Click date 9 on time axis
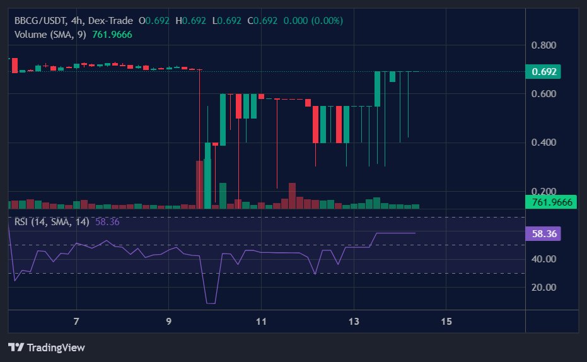The height and width of the screenshot is (362, 587). pyautogui.click(x=169, y=322)
